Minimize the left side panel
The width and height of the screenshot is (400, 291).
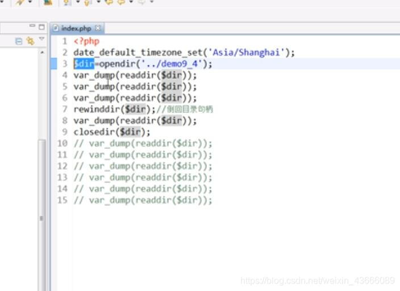click(32, 26)
